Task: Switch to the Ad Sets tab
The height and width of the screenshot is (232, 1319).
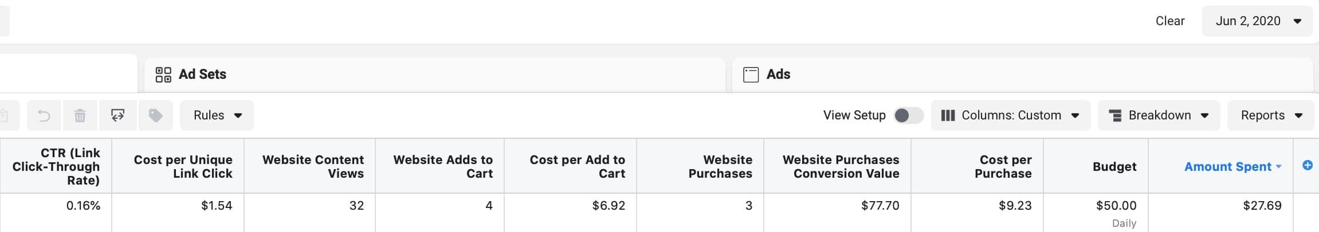Action: [x=202, y=74]
